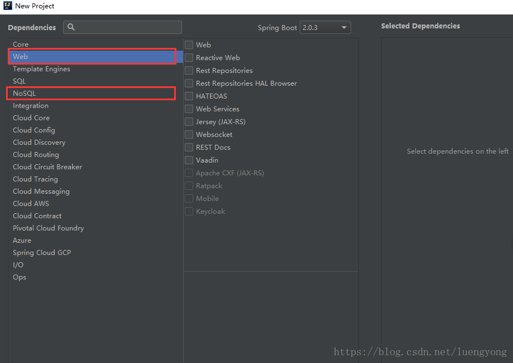
Task: Click 'Select dependencies on the left' placeholder
Action: tap(457, 151)
